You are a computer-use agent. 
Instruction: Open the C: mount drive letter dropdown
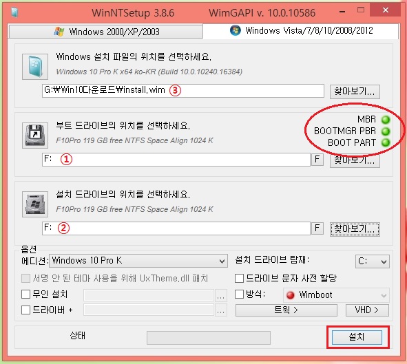click(372, 261)
